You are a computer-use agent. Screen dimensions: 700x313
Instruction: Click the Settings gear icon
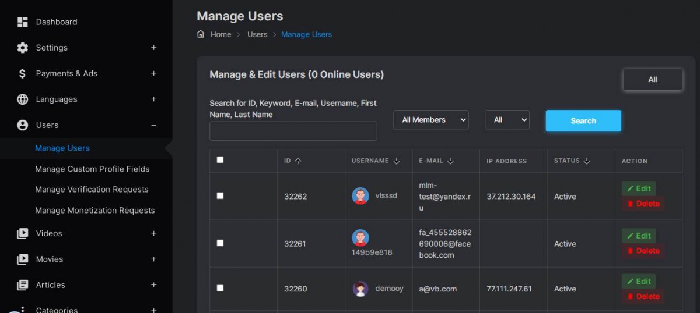tap(23, 48)
